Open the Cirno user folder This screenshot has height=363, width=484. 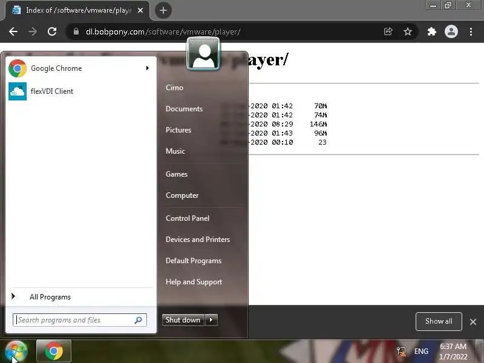[174, 88]
